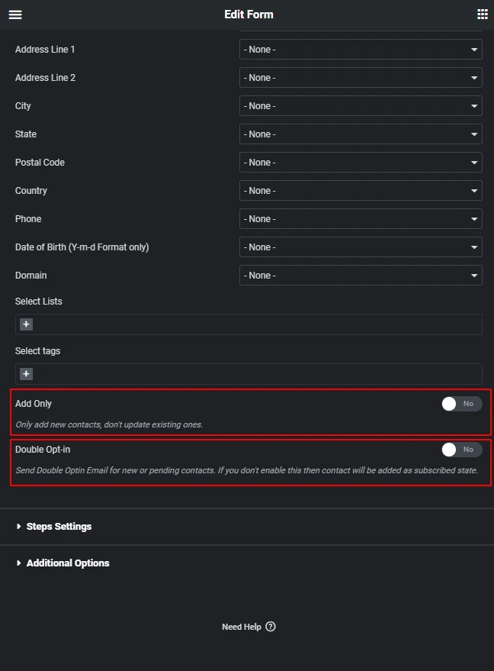Screen dimensions: 494x671
Task: Open the Country mapping dropdown
Action: 361,190
